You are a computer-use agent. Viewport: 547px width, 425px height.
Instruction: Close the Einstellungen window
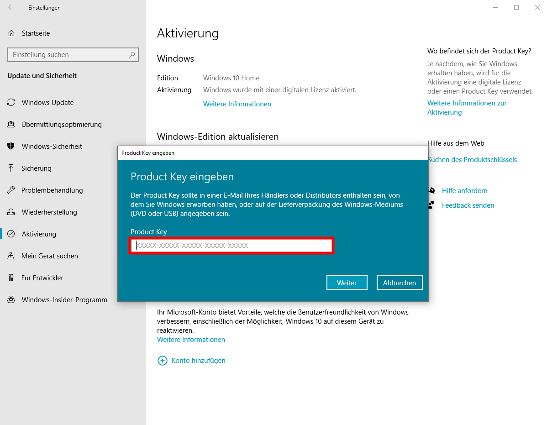(537, 7)
